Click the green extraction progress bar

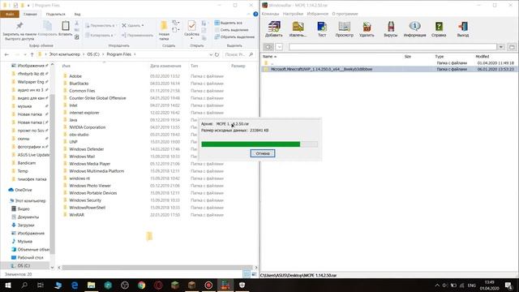[251, 144]
